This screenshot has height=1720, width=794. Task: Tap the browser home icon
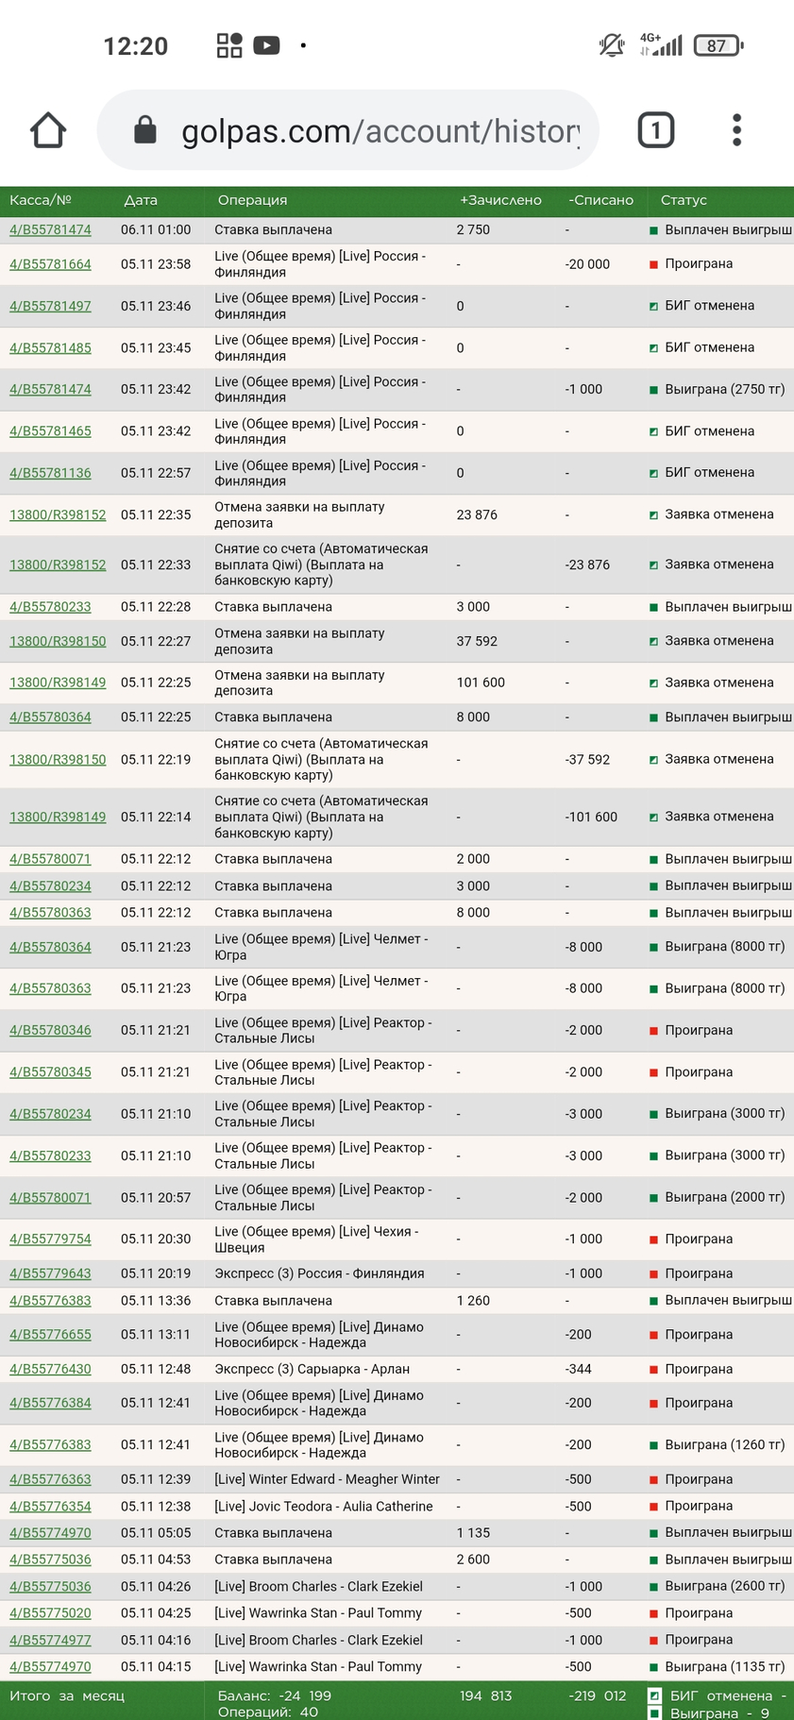(48, 130)
